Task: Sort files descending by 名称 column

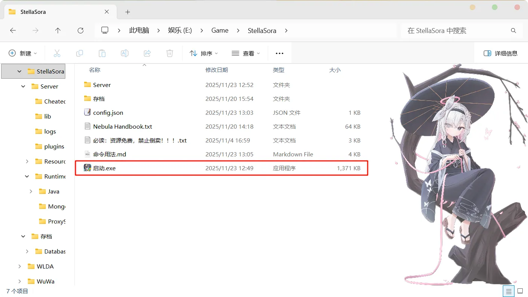Action: [x=94, y=70]
